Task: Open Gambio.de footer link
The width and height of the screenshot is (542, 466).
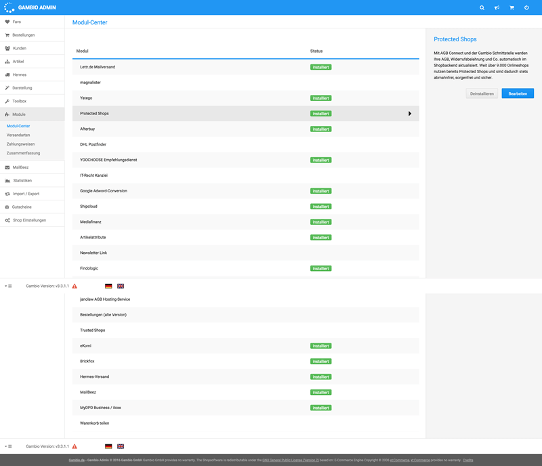Action: pyautogui.click(x=77, y=461)
